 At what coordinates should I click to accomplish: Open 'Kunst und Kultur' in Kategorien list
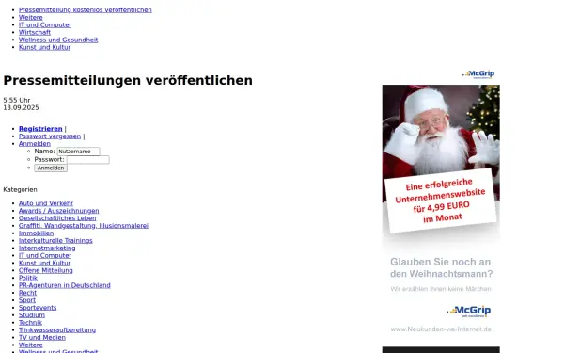(x=44, y=263)
